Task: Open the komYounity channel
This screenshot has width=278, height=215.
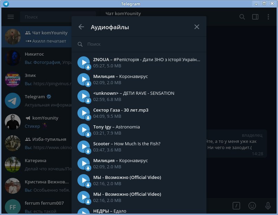Action: [x=36, y=122]
